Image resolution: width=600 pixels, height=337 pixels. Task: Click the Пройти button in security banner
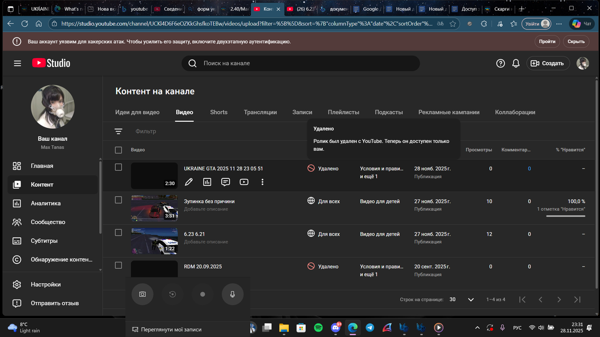point(547,42)
